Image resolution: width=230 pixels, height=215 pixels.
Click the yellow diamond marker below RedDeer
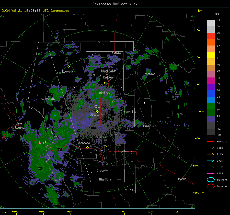pos(105,83)
